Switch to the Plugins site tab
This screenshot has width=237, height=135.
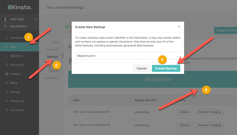(x=53, y=71)
